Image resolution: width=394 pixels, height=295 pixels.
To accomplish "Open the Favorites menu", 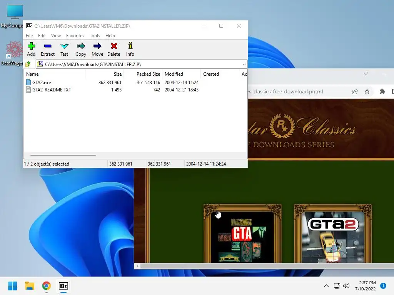I will [75, 36].
